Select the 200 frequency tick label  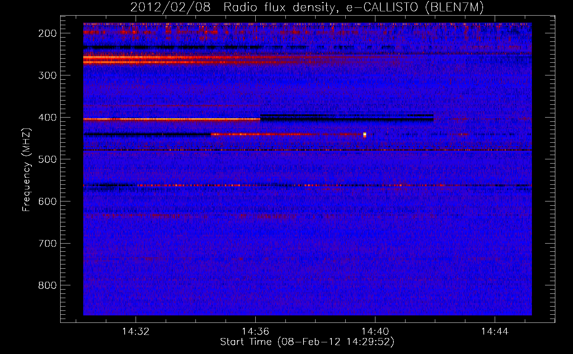tap(47, 33)
